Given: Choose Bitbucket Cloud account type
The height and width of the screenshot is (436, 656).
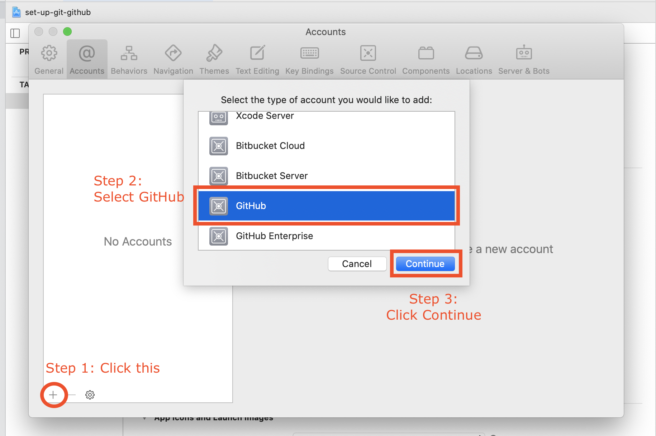Looking at the screenshot, I should (327, 146).
